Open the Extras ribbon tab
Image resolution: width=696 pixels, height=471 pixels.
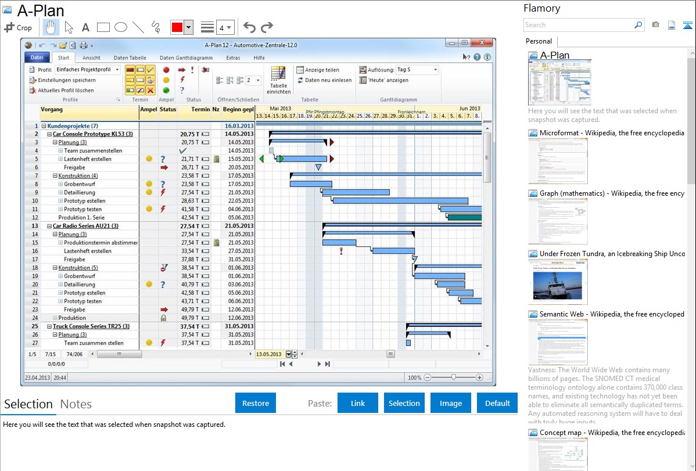(x=233, y=57)
